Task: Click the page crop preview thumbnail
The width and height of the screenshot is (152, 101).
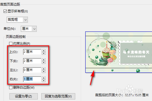Action: click(119, 52)
